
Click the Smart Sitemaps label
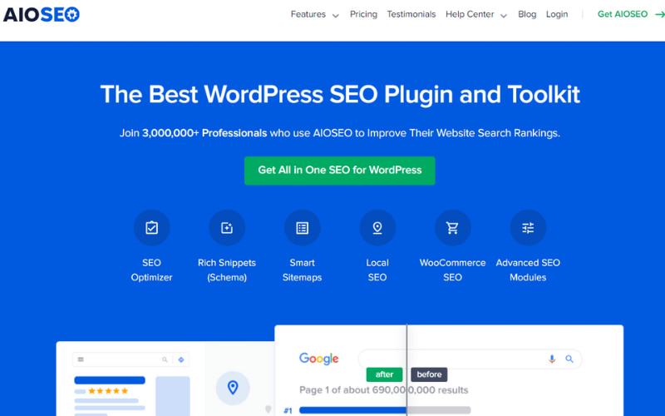pos(302,270)
